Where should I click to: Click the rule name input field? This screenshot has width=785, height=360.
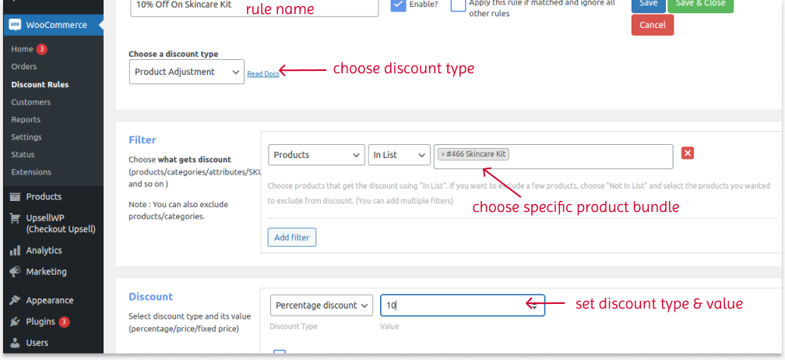point(255,8)
